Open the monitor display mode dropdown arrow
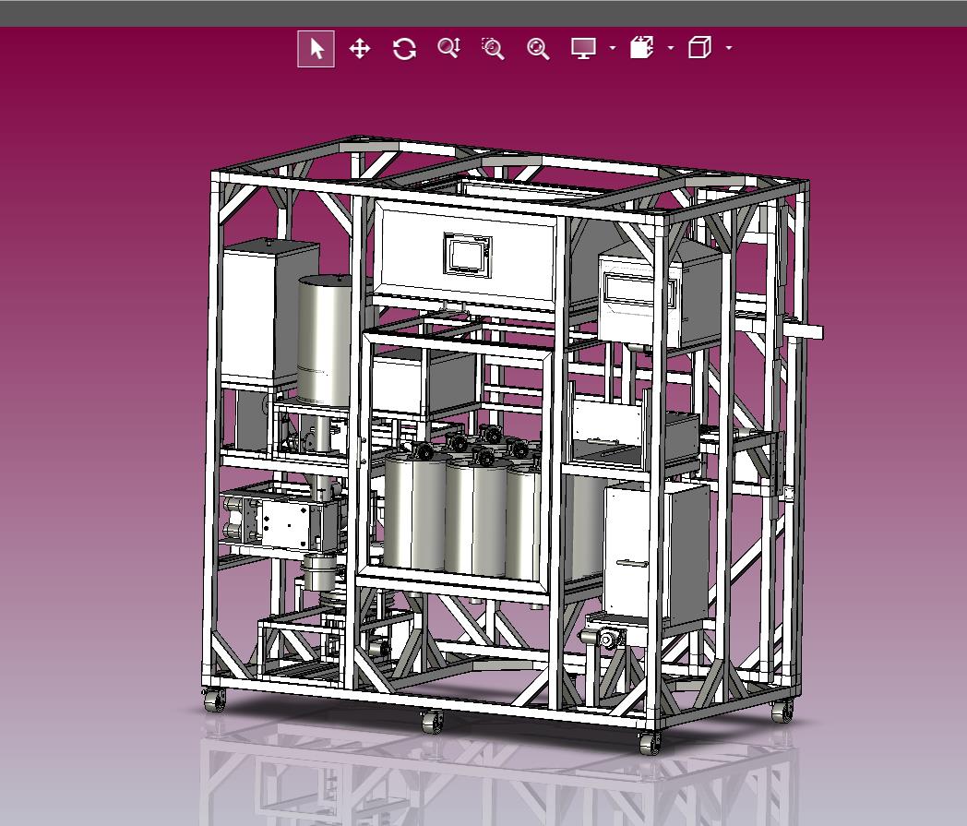967x826 pixels. tap(613, 47)
